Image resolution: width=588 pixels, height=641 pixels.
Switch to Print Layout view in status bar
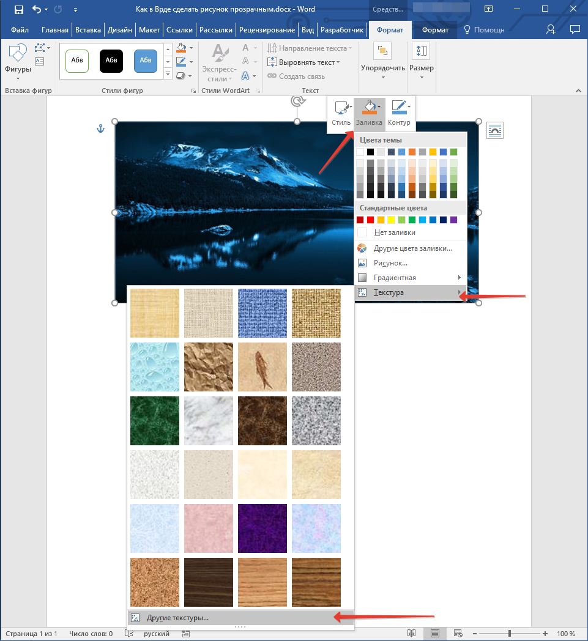coord(435,634)
